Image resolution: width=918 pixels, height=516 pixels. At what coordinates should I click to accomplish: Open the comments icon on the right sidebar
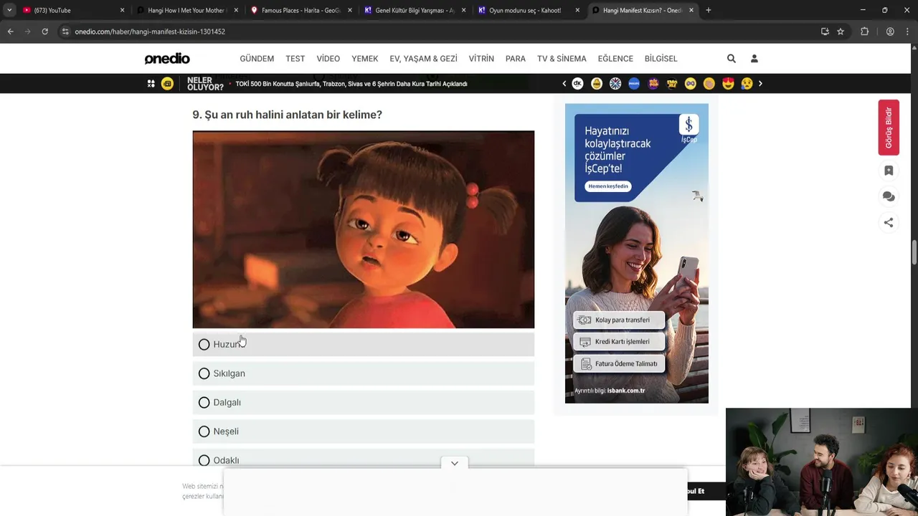(x=889, y=196)
